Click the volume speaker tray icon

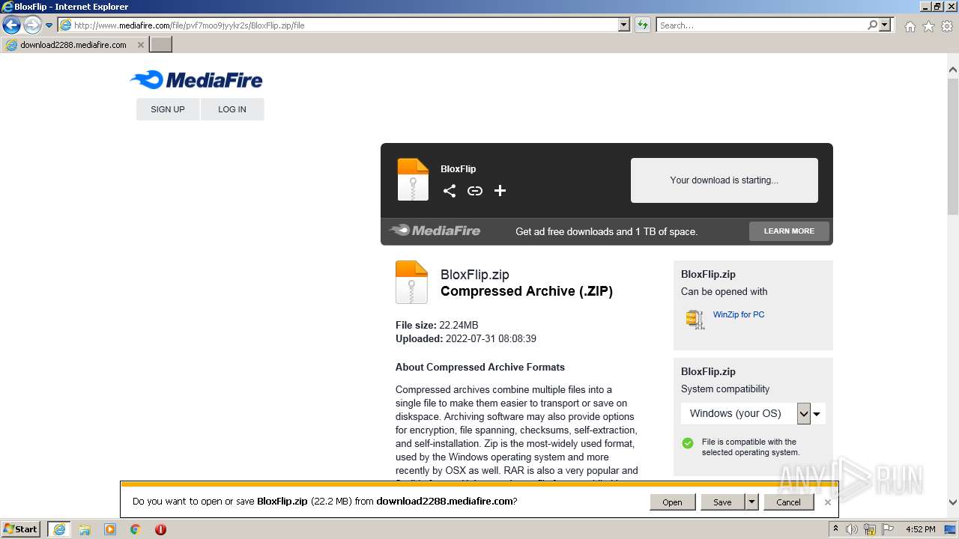pyautogui.click(x=851, y=529)
